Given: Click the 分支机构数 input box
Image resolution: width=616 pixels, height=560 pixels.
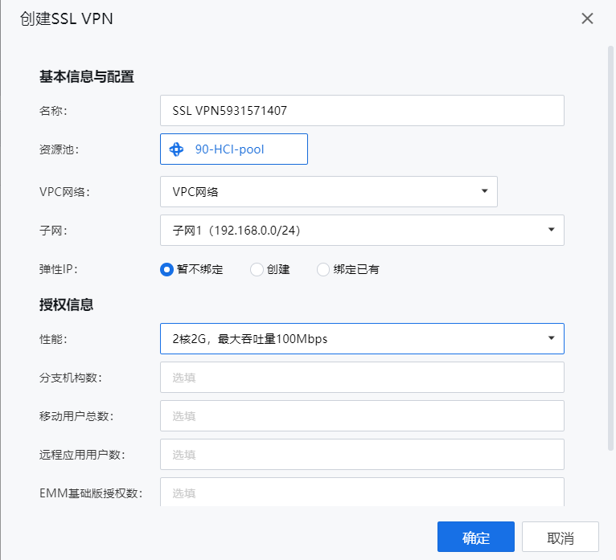Looking at the screenshot, I should (x=362, y=377).
